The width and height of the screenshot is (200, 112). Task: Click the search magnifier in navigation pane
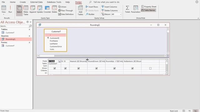[30, 26]
